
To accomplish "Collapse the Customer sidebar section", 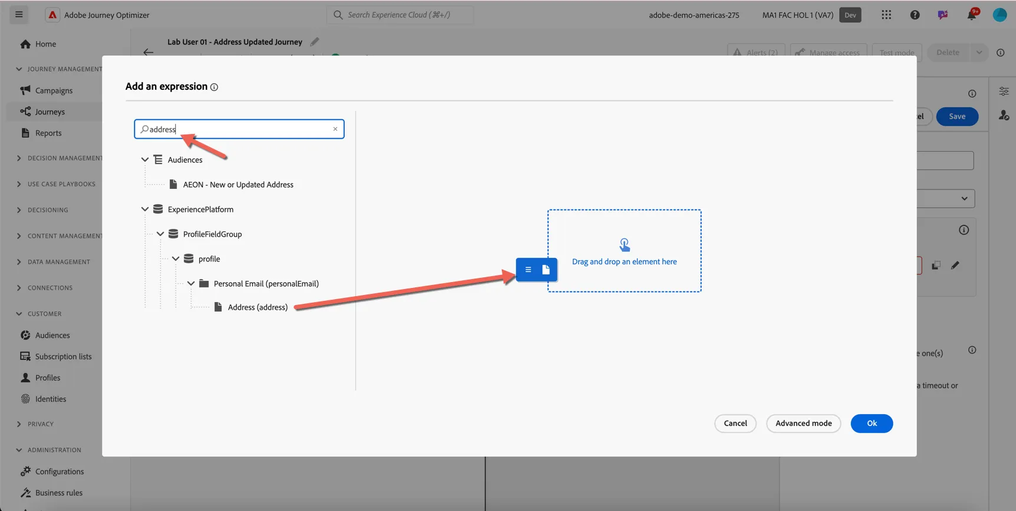I will coord(19,314).
